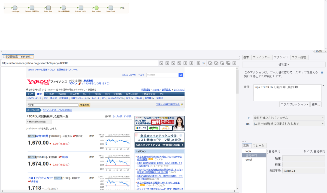Viewport: 327px width, 193px height.
Task: Switch to the アクション tab
Action: tap(281, 57)
